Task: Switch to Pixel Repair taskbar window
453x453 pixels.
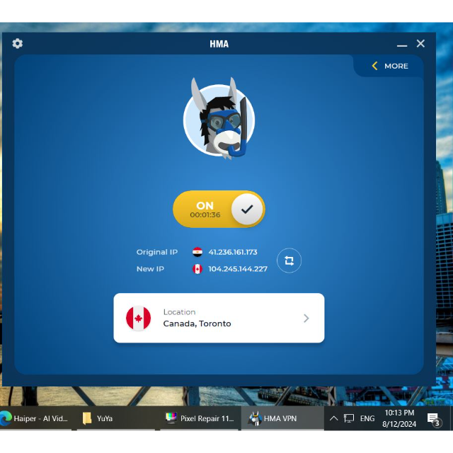Action: [x=200, y=418]
